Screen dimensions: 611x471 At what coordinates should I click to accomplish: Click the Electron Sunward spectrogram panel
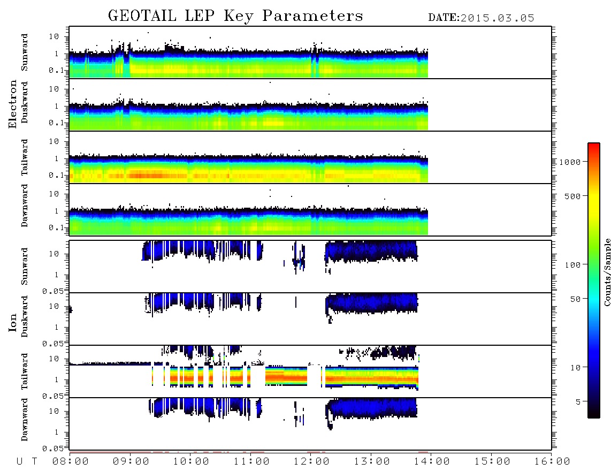[310, 52]
